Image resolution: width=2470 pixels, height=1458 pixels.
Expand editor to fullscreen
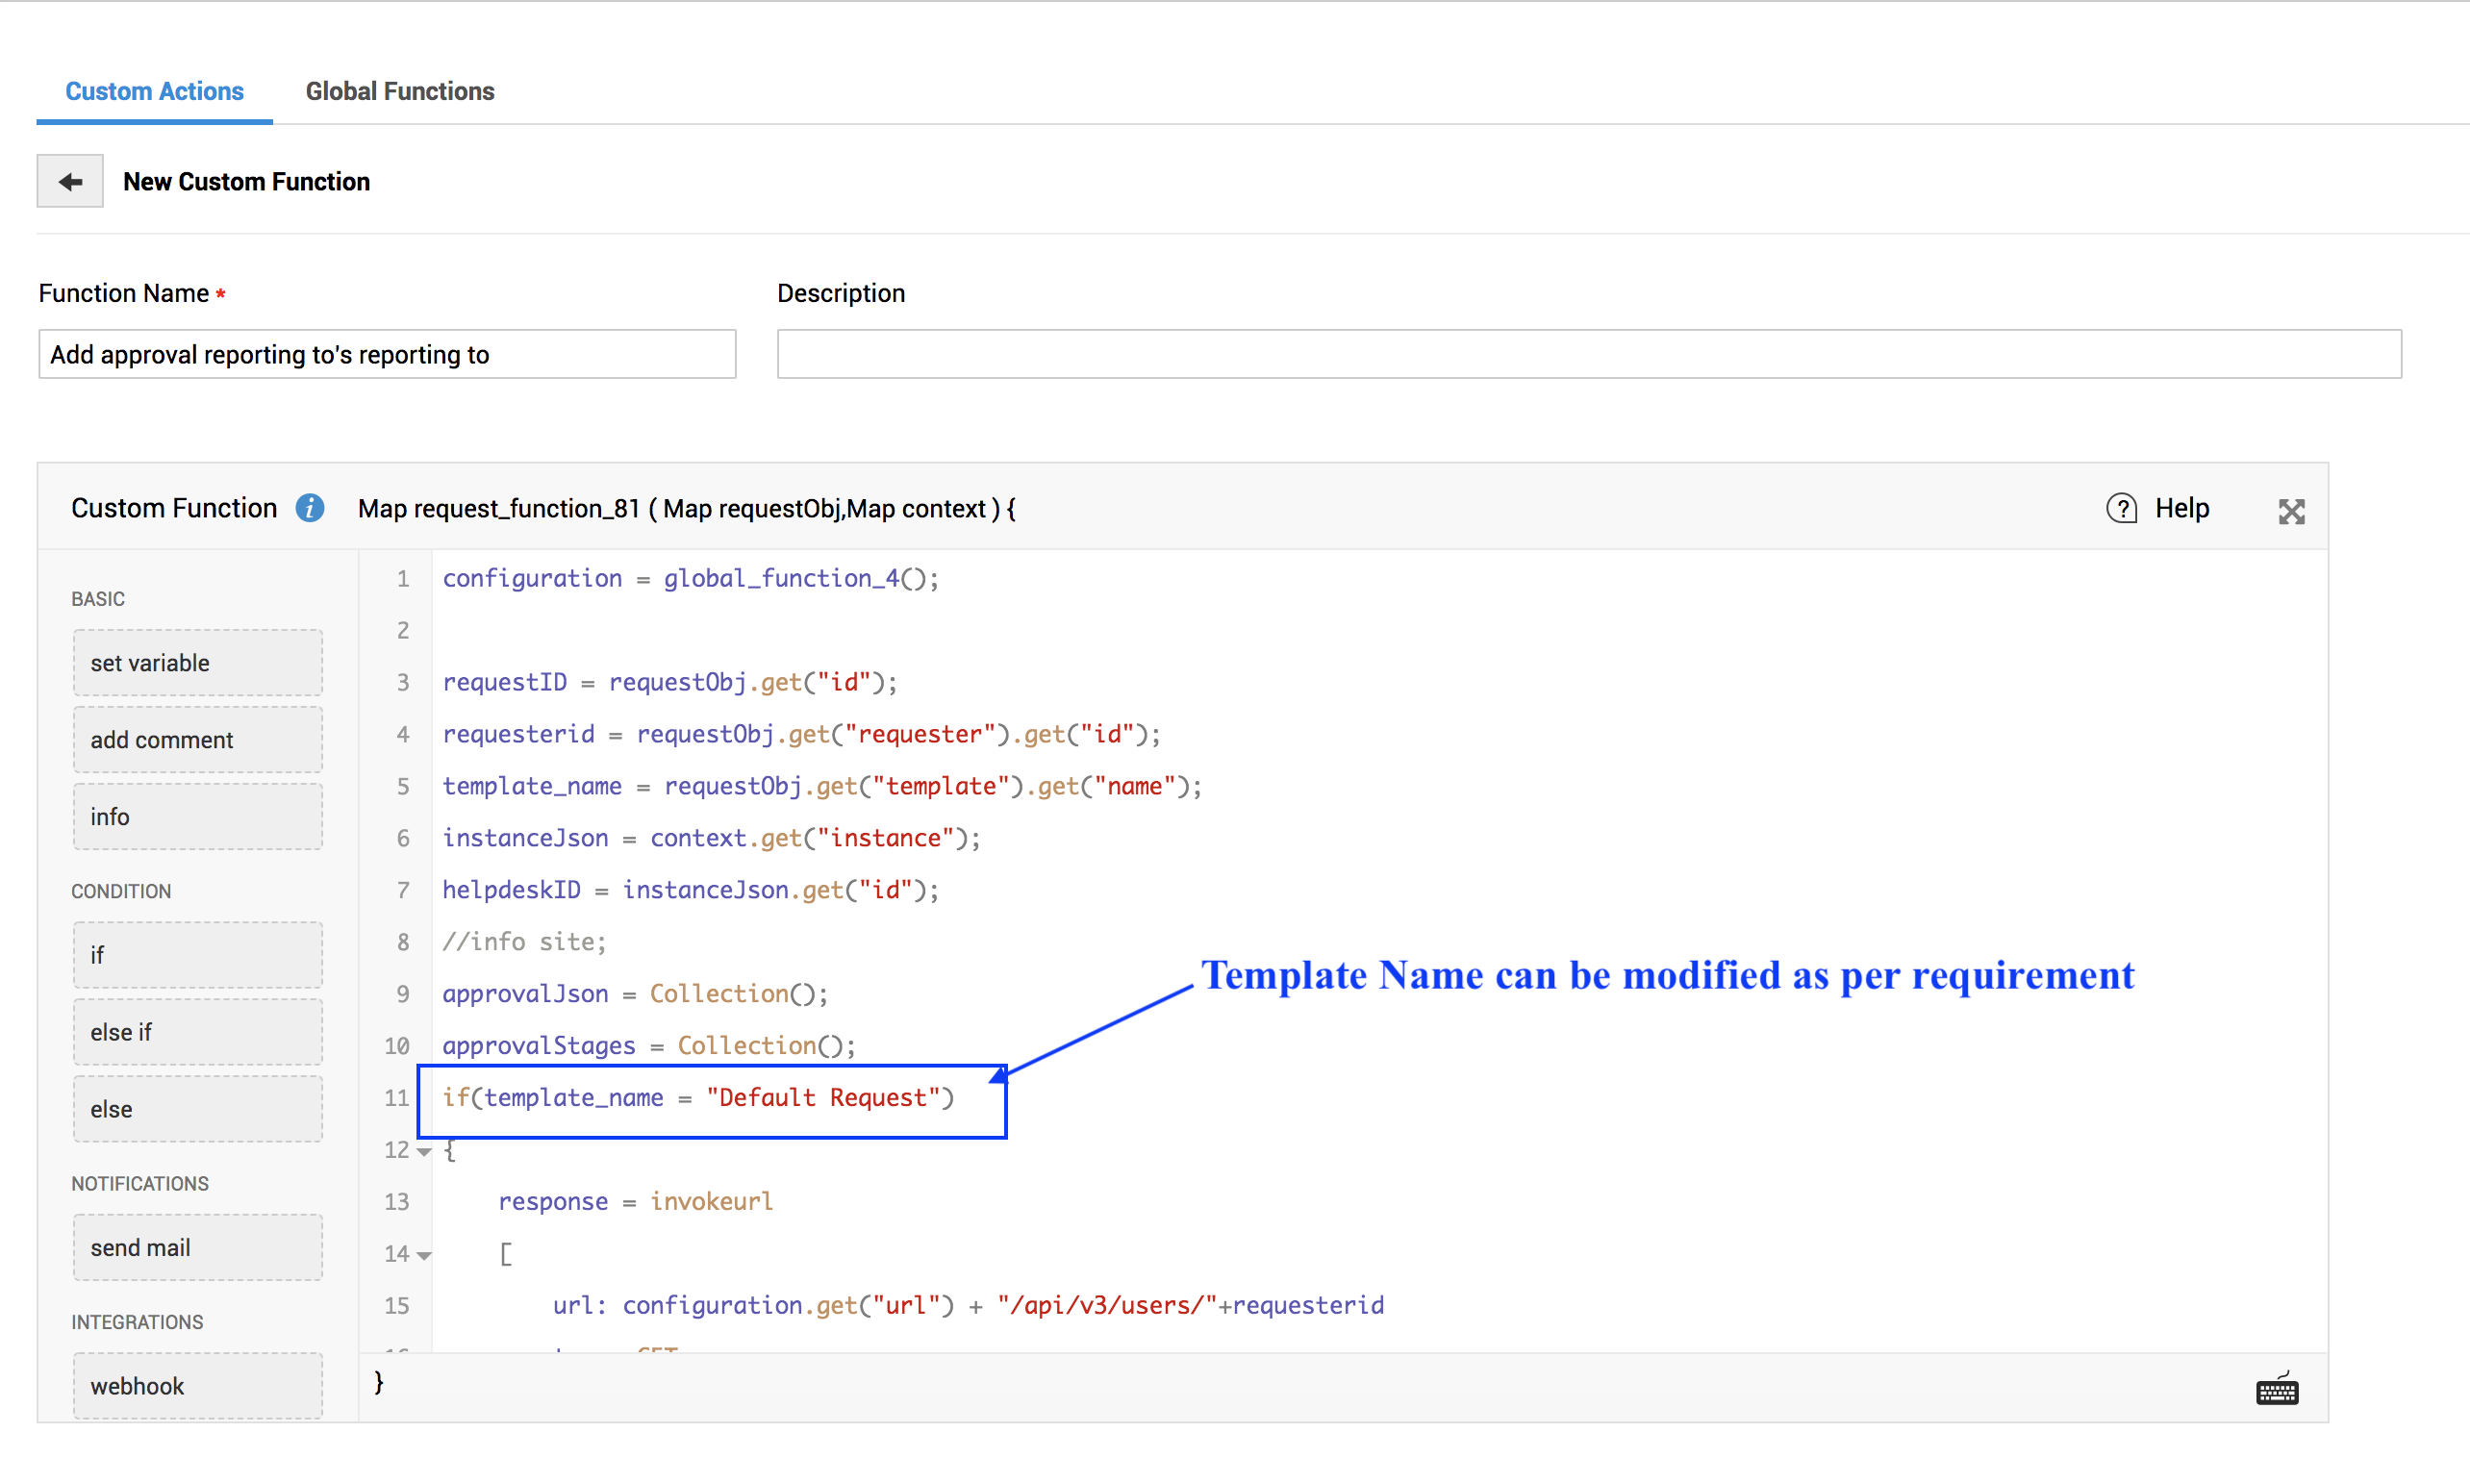tap(2290, 511)
